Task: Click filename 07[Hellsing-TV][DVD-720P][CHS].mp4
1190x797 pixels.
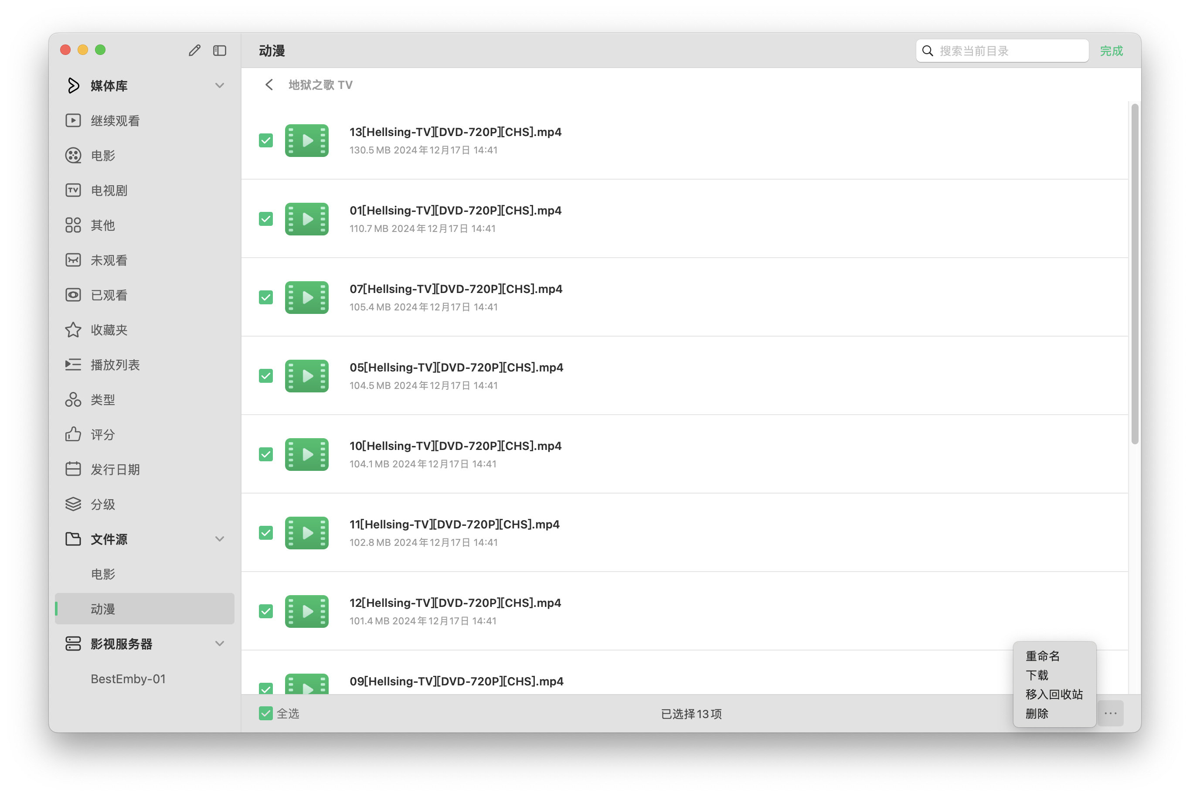Action: (x=456, y=289)
